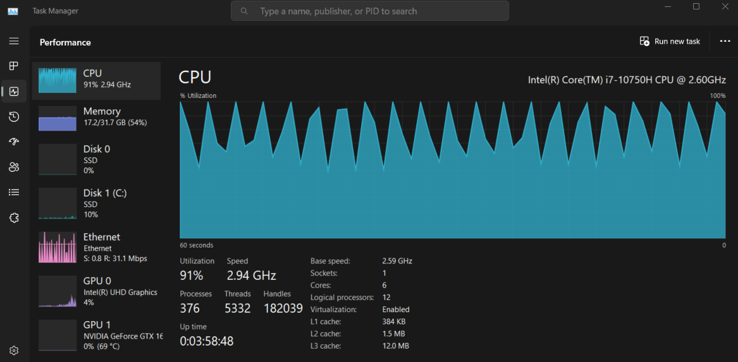
Task: Open the Services page puzzle icon
Action: pos(14,218)
